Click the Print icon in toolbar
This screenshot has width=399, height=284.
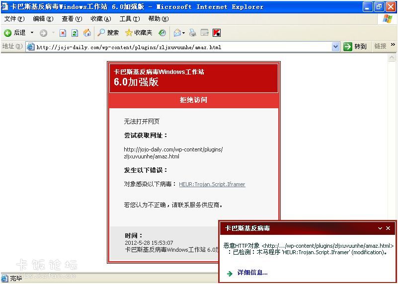pyautogui.click(x=192, y=33)
